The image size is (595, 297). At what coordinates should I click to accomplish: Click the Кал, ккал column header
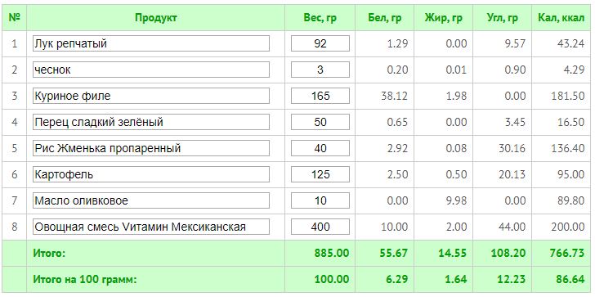coord(561,18)
